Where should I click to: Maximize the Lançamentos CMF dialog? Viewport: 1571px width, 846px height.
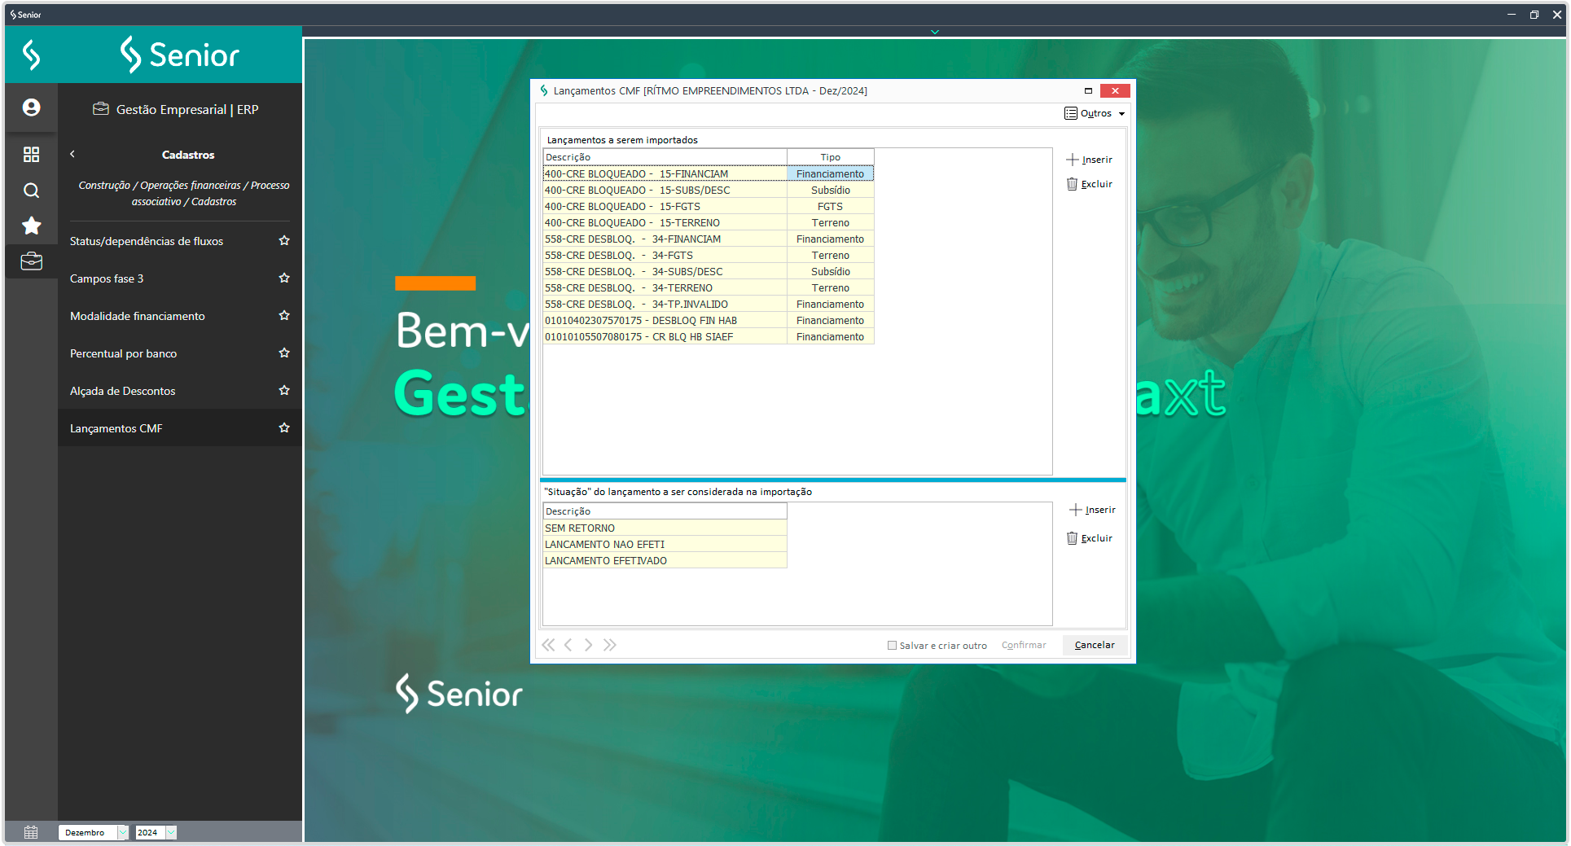[x=1088, y=90]
